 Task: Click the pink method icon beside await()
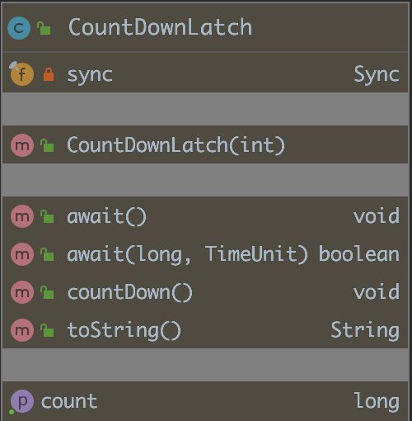point(22,216)
